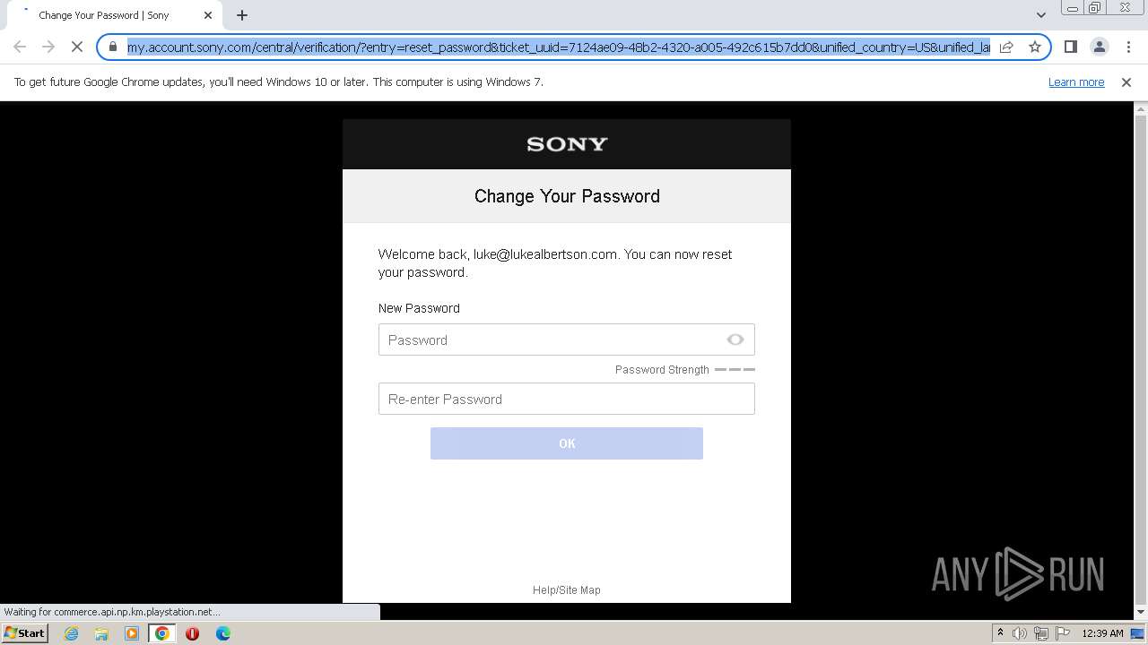Viewport: 1148px width, 645px height.
Task: Click the Password Strength indicator bars
Action: pos(735,369)
